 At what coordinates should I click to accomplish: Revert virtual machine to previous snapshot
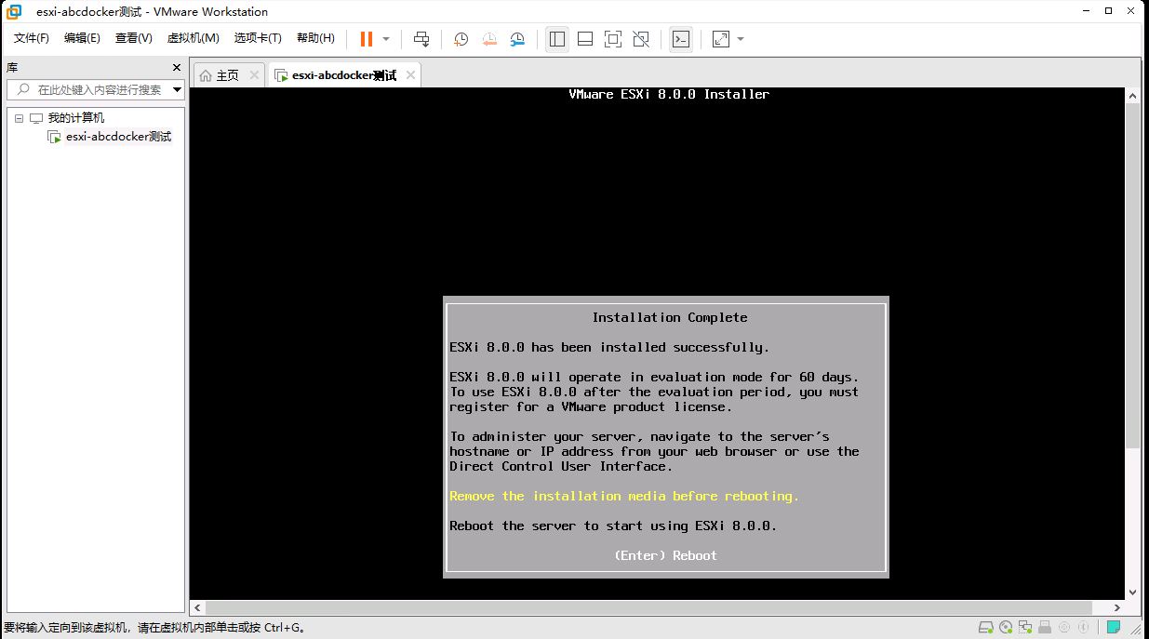coord(489,39)
